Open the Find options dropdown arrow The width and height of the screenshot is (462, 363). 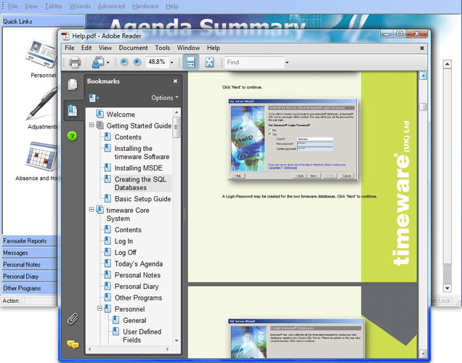point(287,62)
